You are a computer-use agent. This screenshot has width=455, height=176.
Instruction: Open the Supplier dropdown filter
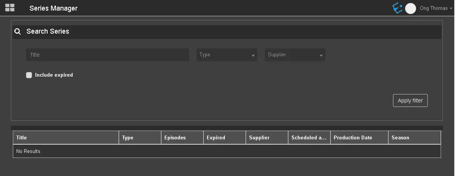pyautogui.click(x=295, y=55)
